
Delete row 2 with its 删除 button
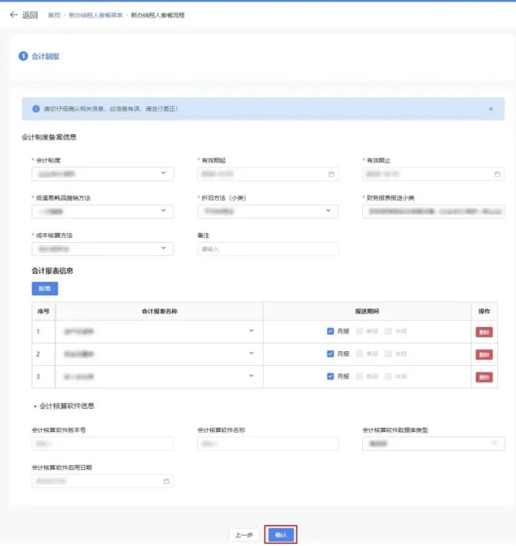[484, 355]
